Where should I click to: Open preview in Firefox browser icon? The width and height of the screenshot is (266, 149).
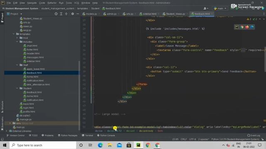[247, 27]
